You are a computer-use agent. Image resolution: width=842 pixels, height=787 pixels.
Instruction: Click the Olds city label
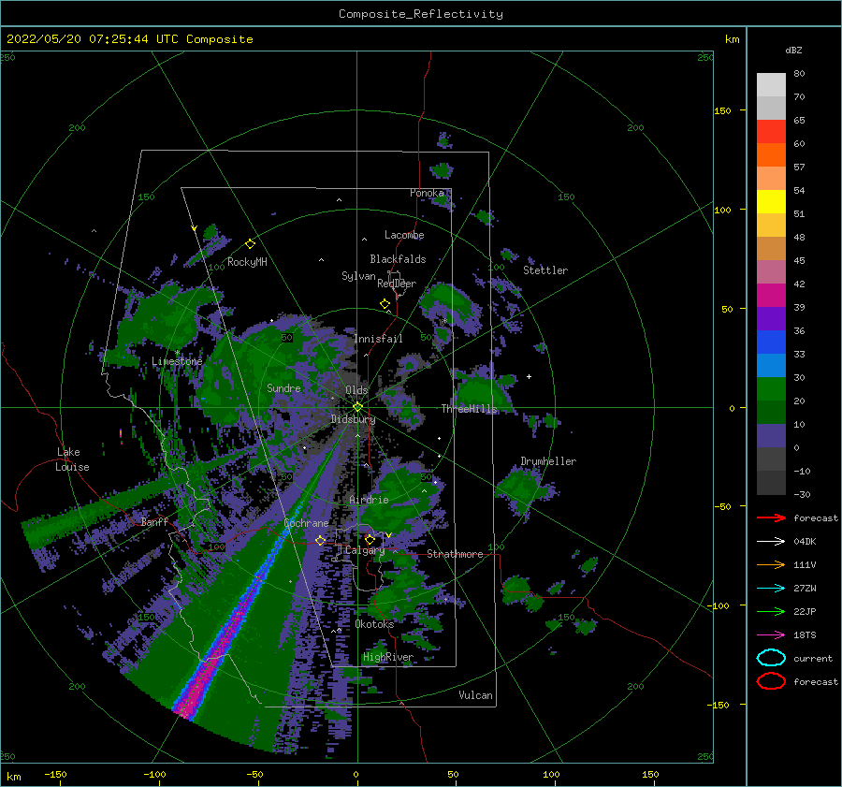[x=356, y=390]
